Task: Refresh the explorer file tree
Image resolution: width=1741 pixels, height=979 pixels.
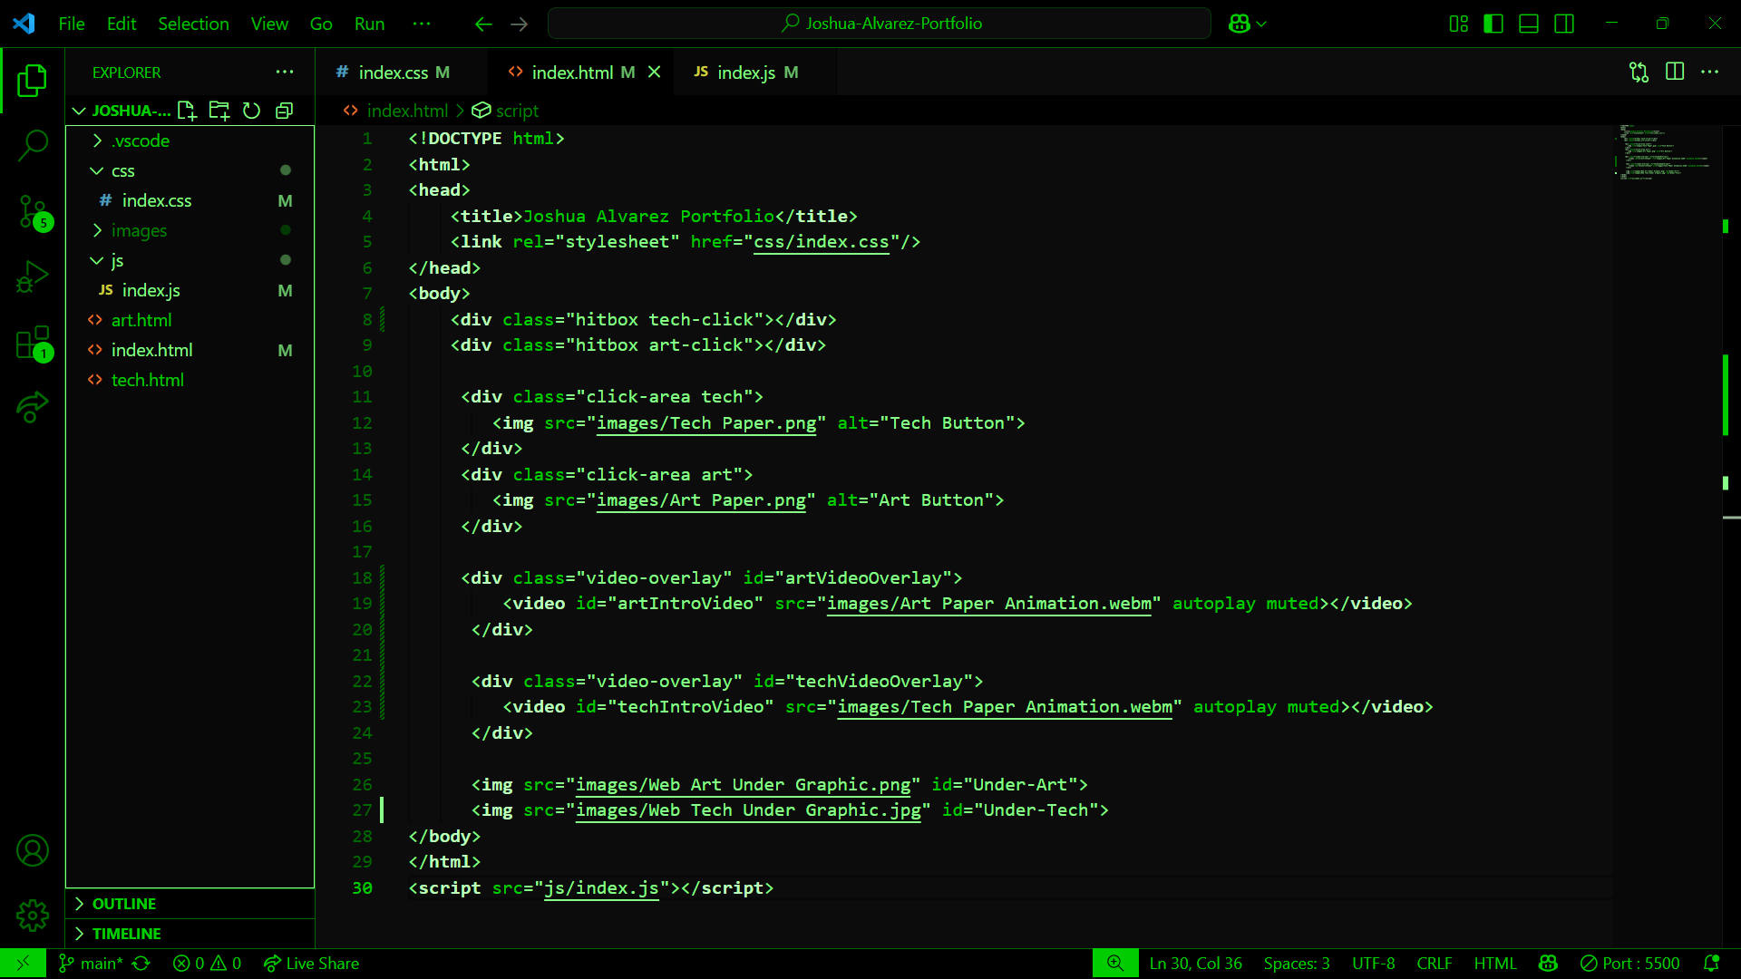Action: click(252, 111)
